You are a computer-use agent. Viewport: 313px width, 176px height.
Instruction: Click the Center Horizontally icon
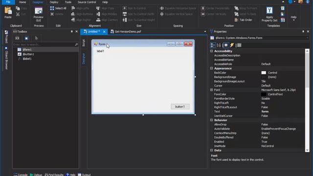pos(203,8)
